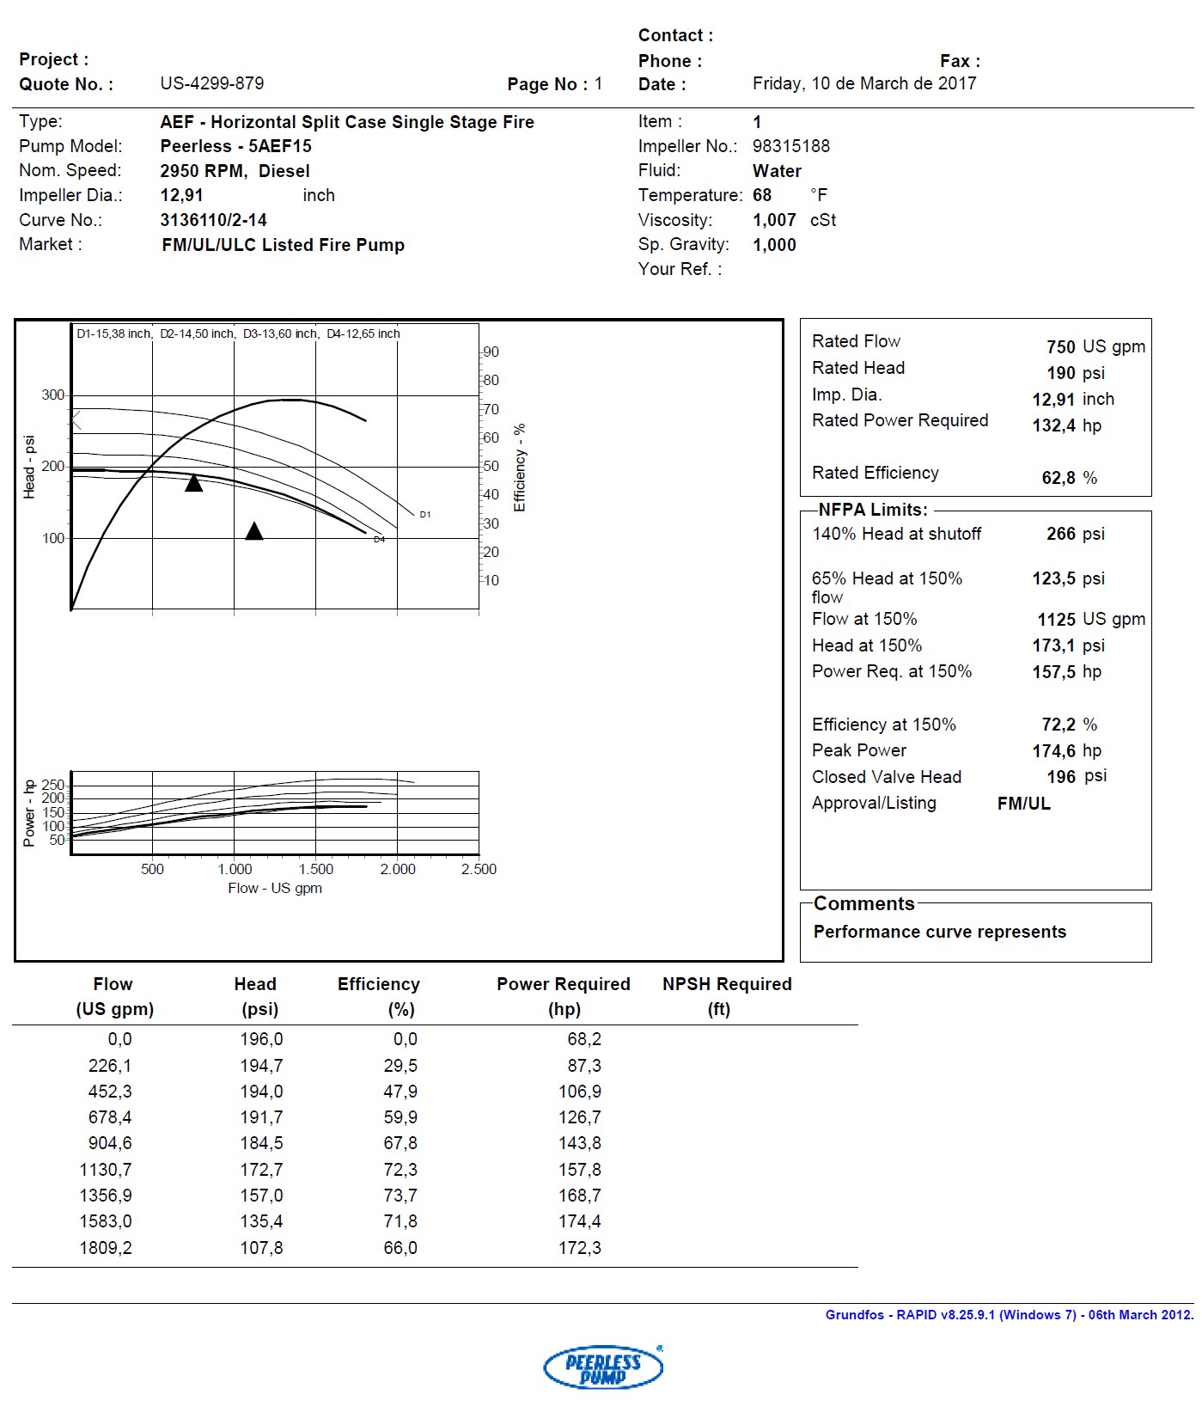This screenshot has height=1413, width=1202.
Task: Select the quote number US-4299-879
Action: click(212, 83)
